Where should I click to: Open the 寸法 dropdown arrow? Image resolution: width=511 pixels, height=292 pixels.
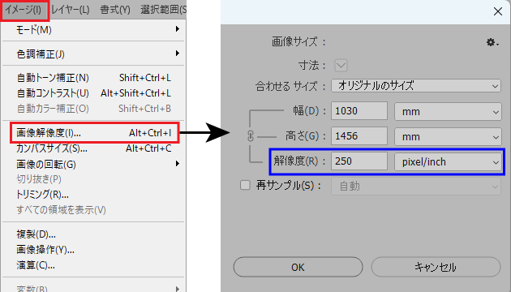click(341, 65)
